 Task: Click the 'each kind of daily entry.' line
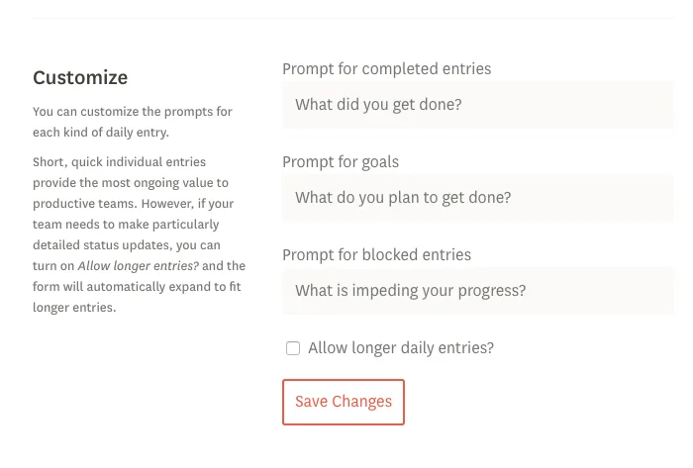(101, 133)
